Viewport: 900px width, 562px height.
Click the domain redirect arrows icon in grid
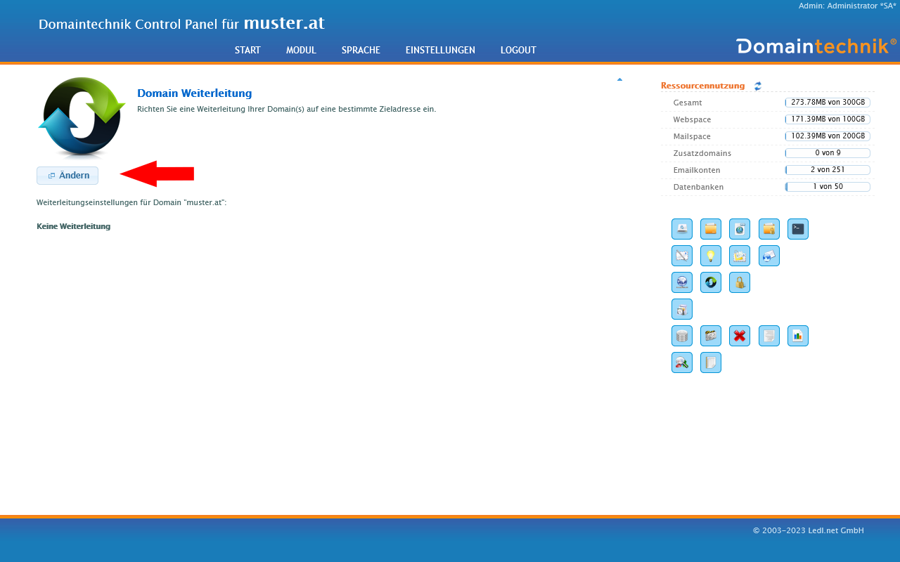(x=711, y=282)
